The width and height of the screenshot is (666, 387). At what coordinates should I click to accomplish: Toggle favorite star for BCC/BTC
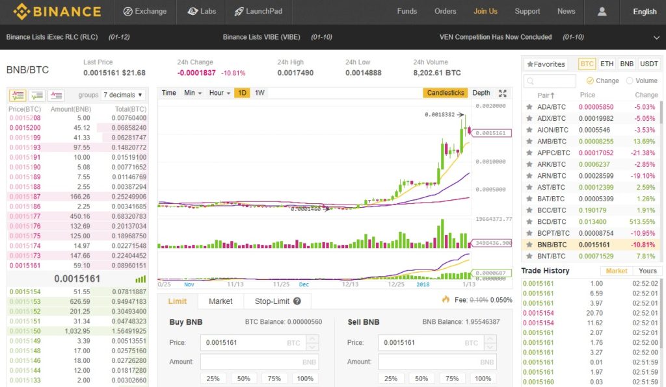tap(529, 210)
